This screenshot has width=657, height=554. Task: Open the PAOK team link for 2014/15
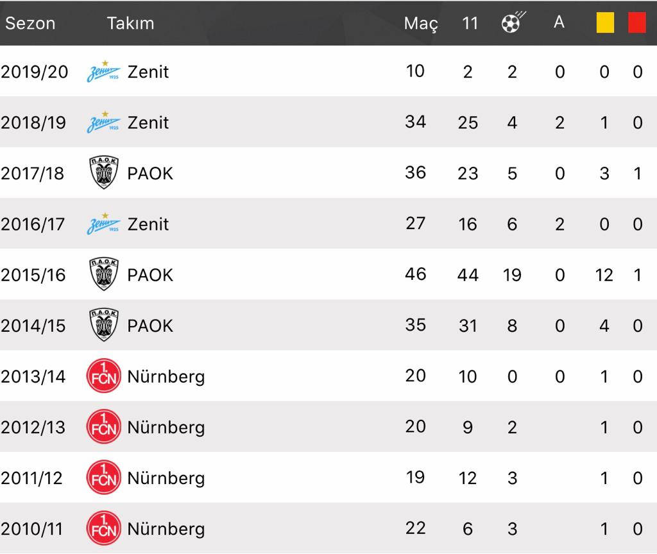150,325
